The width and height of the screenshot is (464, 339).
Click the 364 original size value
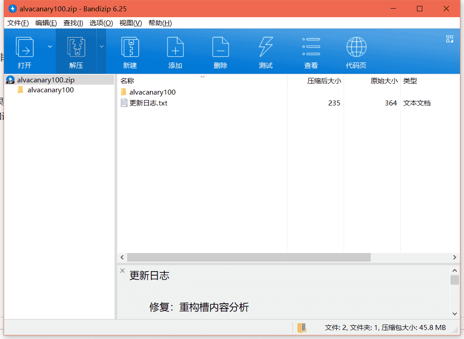coord(391,103)
